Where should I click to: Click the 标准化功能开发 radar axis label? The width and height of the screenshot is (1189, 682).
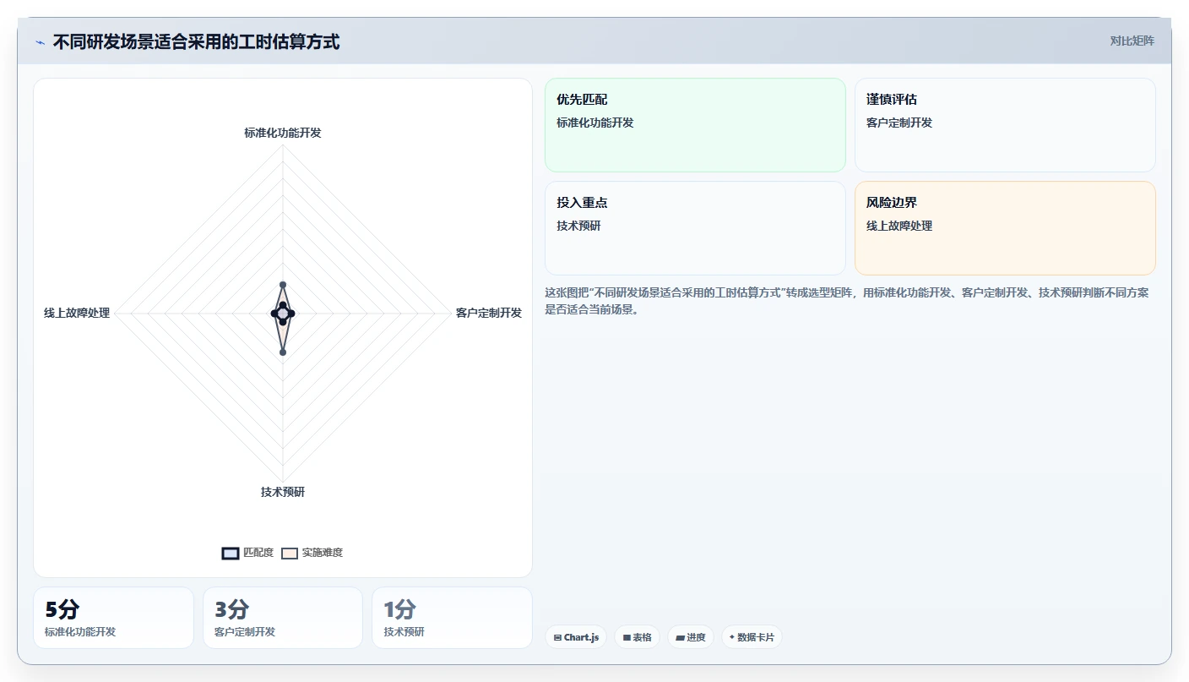[283, 133]
